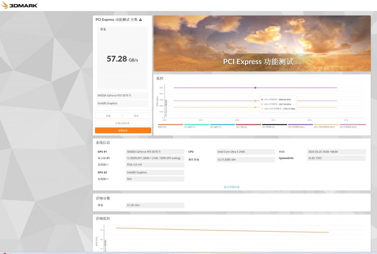Run the test again with 再次运行
This screenshot has width=377, height=254.
[x=123, y=130]
